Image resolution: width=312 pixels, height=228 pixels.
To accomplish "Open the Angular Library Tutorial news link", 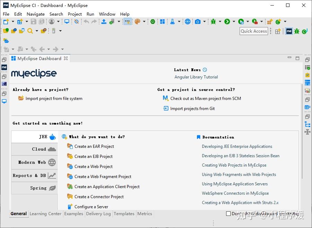I will [196, 77].
